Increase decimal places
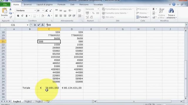The width and height of the screenshot is (188, 105). (87, 17)
